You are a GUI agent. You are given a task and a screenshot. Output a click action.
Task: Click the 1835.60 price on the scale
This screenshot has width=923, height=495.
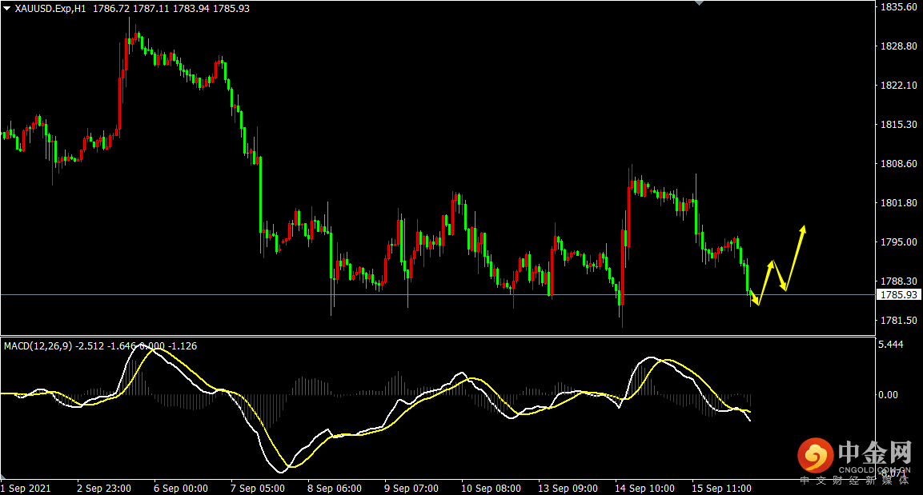[899, 7]
